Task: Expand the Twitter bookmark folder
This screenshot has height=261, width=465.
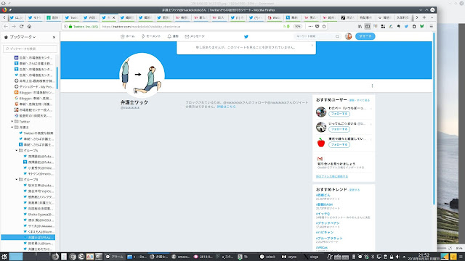Action: click(x=12, y=121)
